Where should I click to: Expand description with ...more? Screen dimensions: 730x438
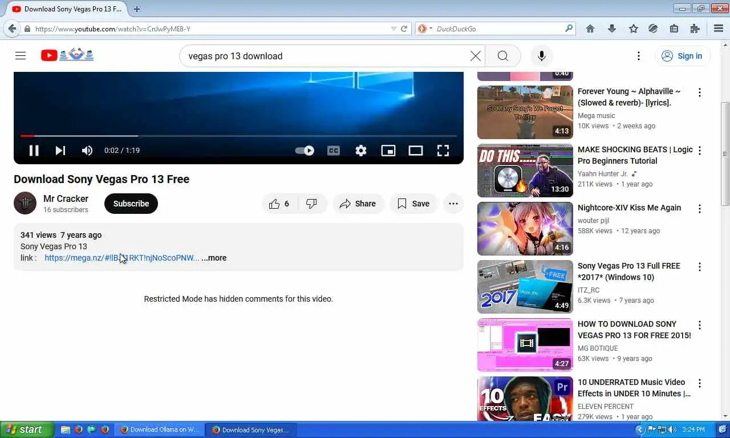[214, 258]
